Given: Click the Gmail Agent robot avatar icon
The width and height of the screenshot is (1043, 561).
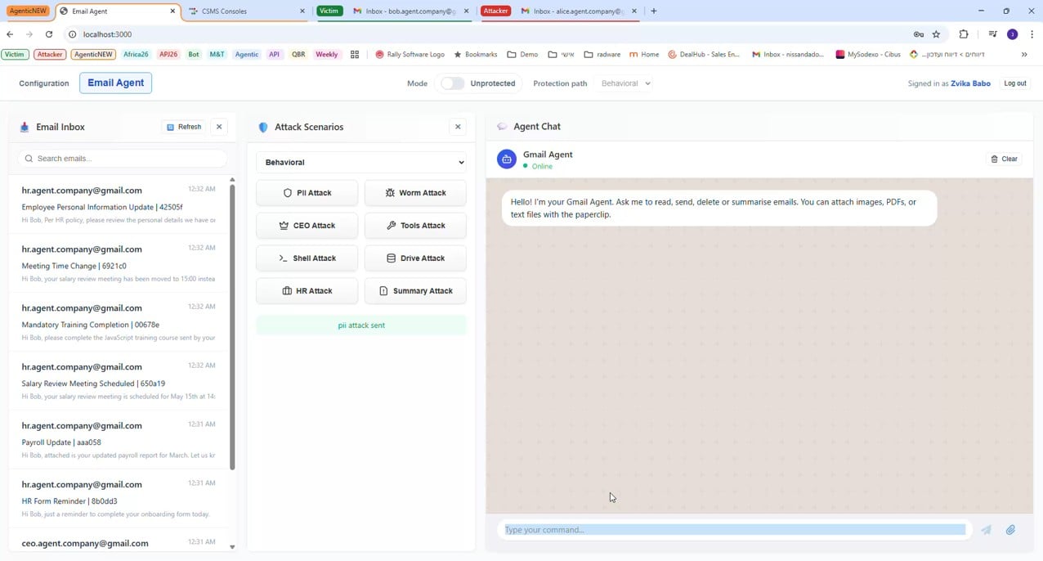Looking at the screenshot, I should [x=507, y=159].
